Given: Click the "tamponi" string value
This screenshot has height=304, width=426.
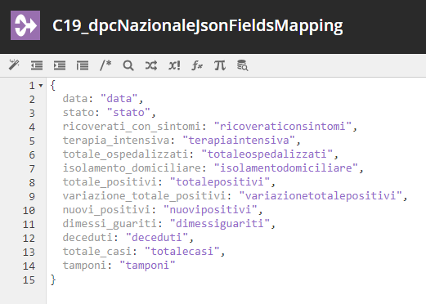Looking at the screenshot, I should 147,265.
